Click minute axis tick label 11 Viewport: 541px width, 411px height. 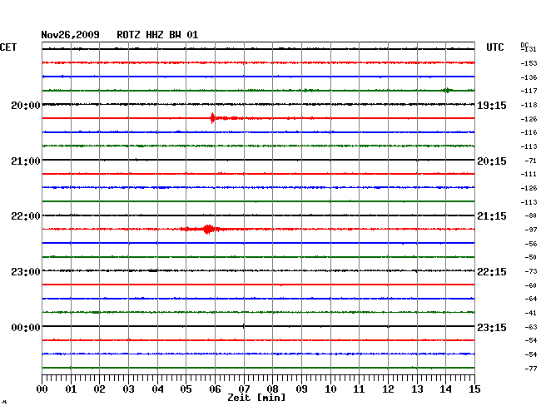click(359, 389)
